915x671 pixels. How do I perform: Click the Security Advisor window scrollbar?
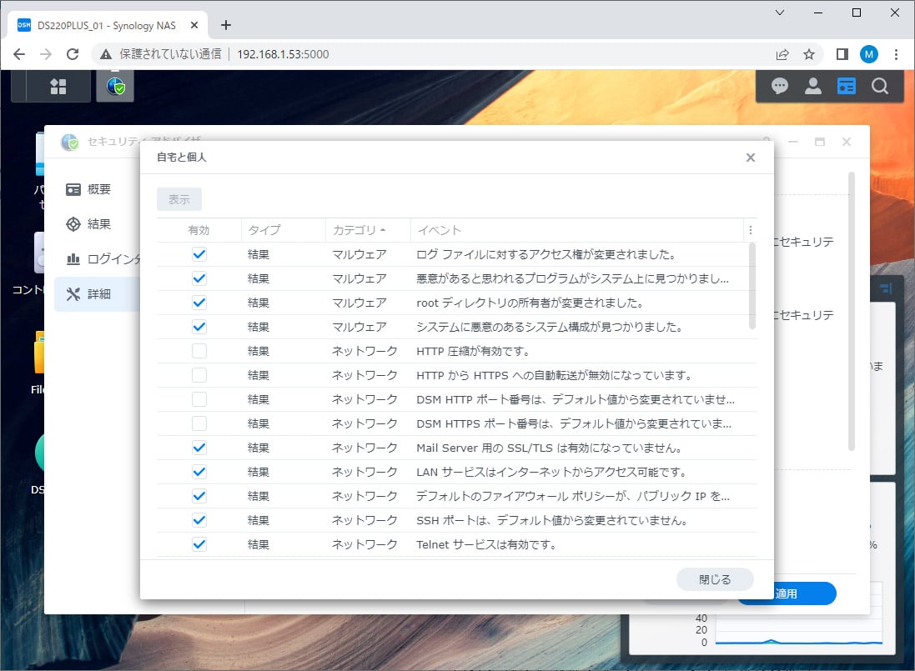point(852,311)
